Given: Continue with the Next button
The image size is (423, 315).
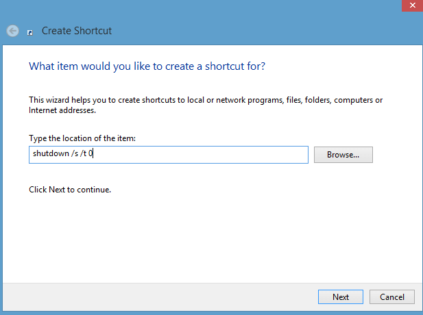Looking at the screenshot, I should tap(341, 297).
